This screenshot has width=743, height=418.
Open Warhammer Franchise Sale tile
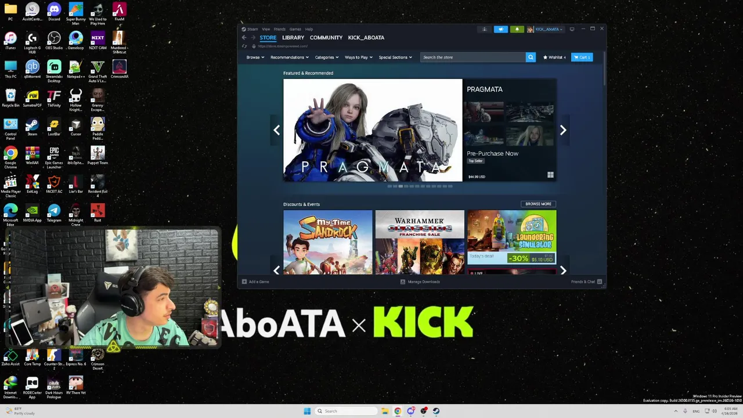pos(420,242)
